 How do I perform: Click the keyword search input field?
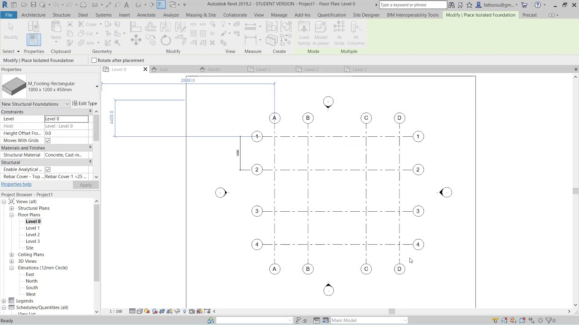(413, 5)
